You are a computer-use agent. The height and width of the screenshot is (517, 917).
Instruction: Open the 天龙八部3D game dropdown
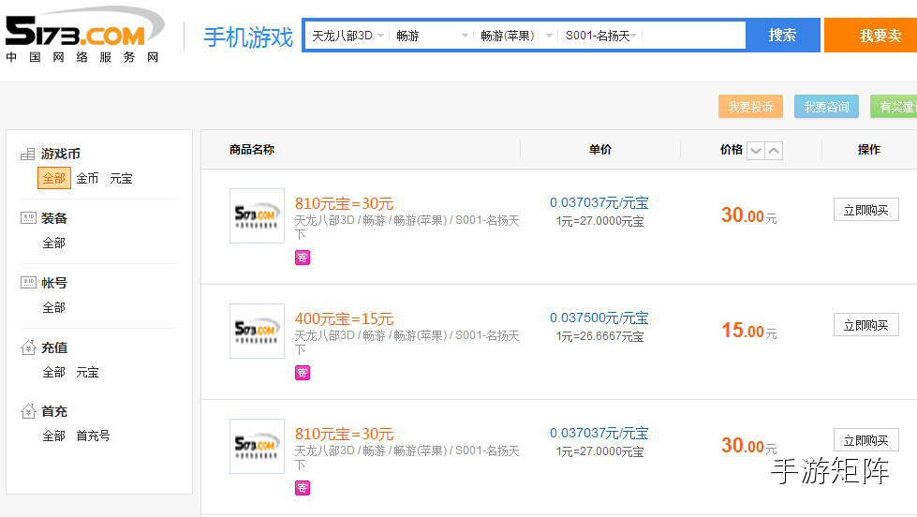348,36
